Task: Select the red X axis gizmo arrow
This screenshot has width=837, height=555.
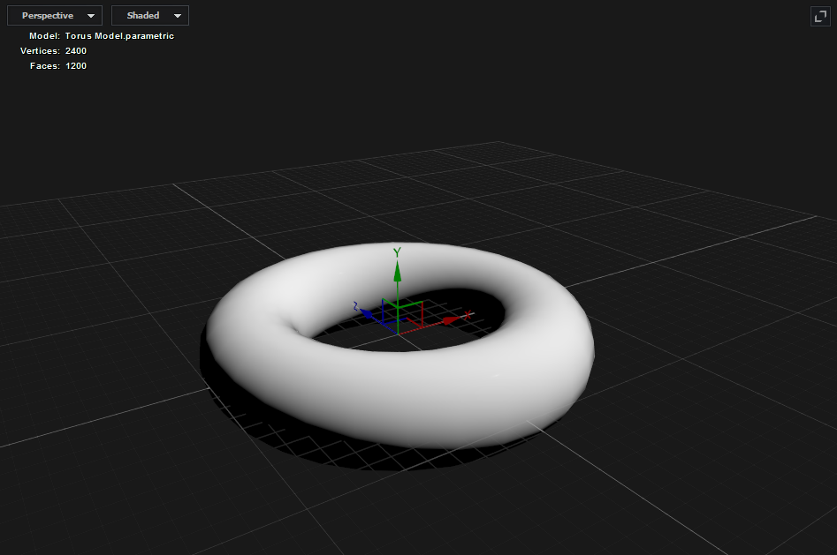Action: coord(451,320)
